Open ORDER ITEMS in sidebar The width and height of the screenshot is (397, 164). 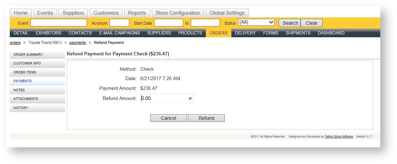pos(37,72)
